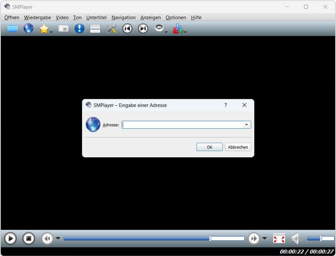336x256 pixels.
Task: Expand the subtitle track dropdown arrow
Action: click(x=185, y=32)
